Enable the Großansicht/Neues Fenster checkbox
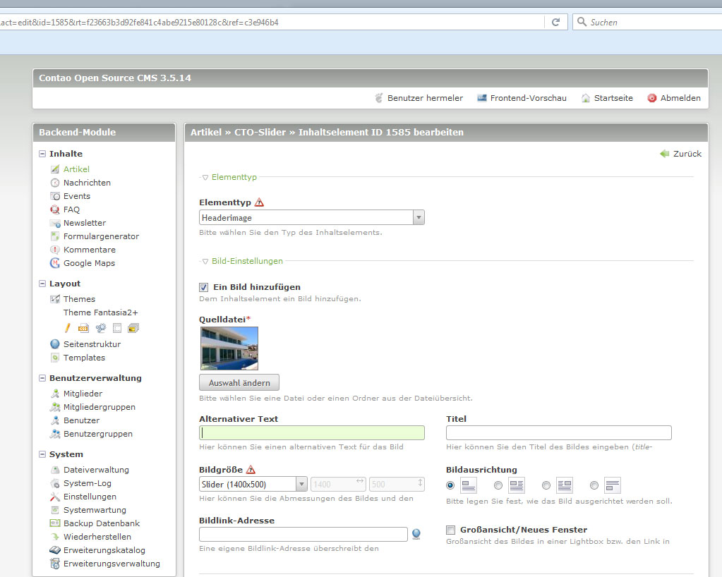This screenshot has height=577, width=722. pyautogui.click(x=451, y=530)
